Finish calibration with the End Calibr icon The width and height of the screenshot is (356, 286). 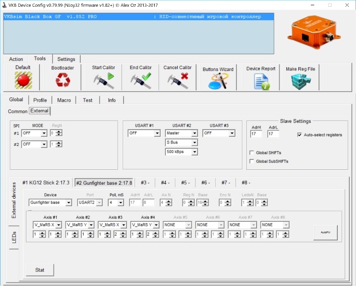coord(141,81)
